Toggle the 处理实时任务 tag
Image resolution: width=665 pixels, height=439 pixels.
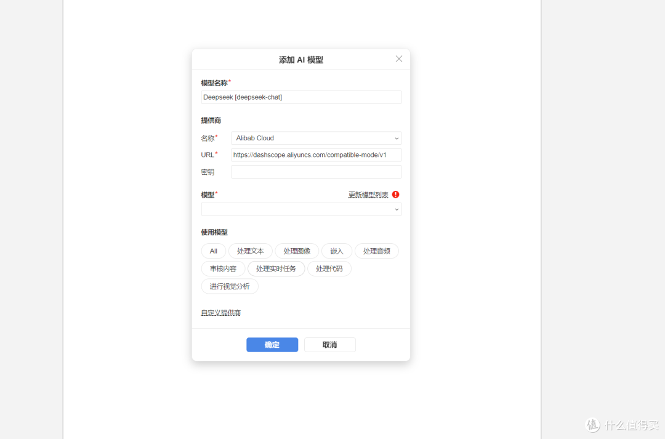[276, 268]
